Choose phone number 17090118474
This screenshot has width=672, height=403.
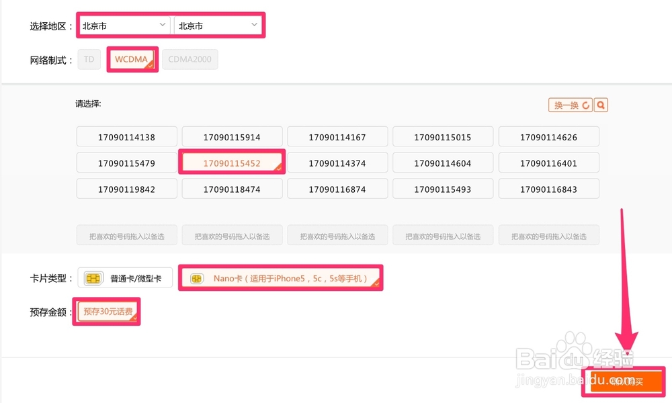(232, 189)
